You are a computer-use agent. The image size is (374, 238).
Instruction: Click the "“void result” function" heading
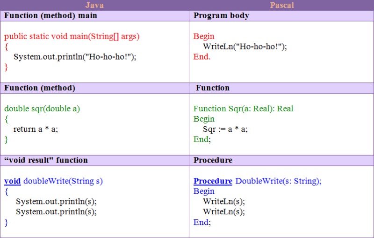click(46, 160)
